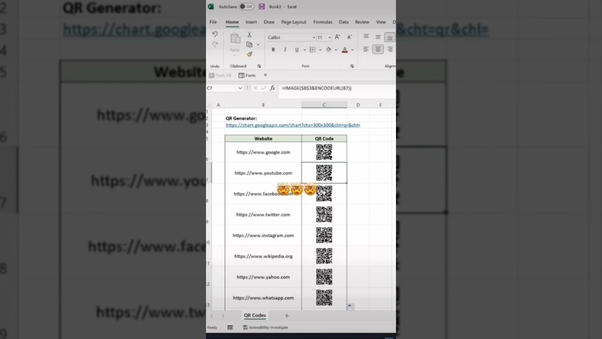Click the Flash Fill button
602x339 pixels.
click(221, 75)
